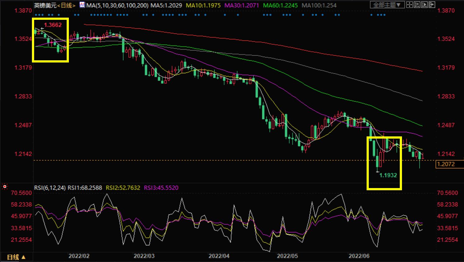Click the MA30:1.2071 magenta legend

[242, 6]
